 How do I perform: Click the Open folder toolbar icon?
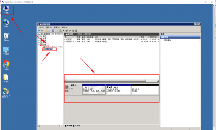click(70, 31)
